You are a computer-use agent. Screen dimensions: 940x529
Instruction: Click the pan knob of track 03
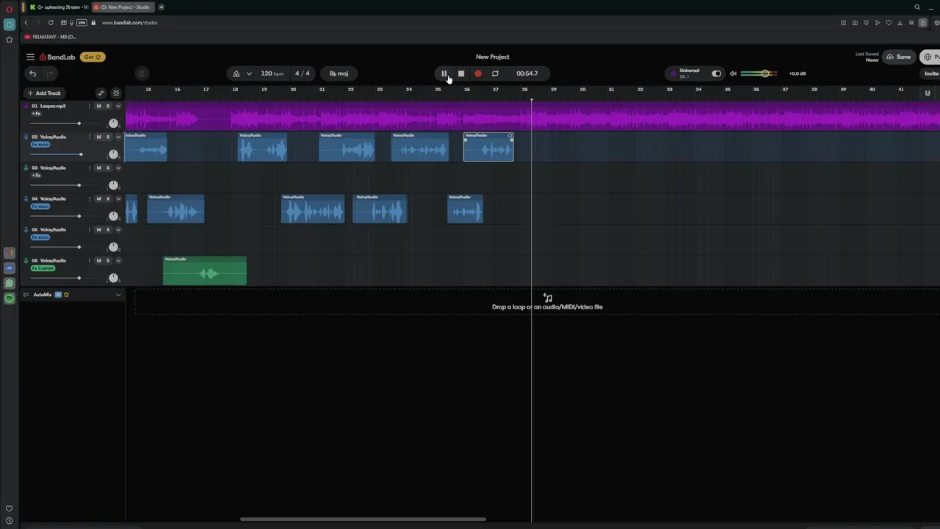tap(113, 184)
